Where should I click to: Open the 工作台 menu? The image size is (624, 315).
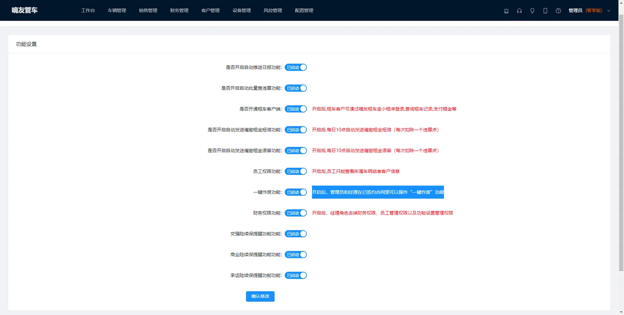tap(88, 11)
